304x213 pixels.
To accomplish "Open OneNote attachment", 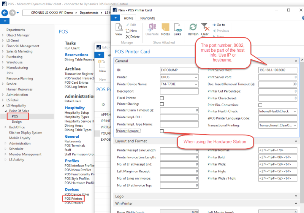I will (152, 30).
